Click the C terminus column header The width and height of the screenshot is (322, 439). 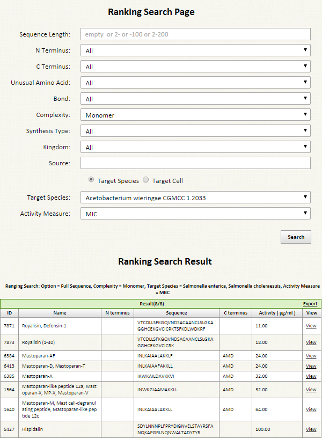click(x=236, y=313)
